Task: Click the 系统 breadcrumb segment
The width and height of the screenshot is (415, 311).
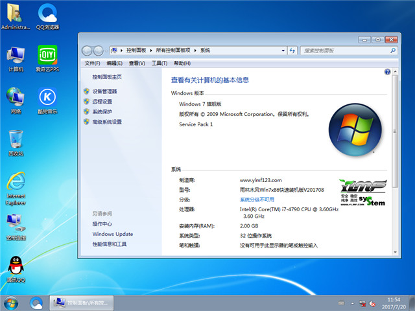Action: [205, 51]
